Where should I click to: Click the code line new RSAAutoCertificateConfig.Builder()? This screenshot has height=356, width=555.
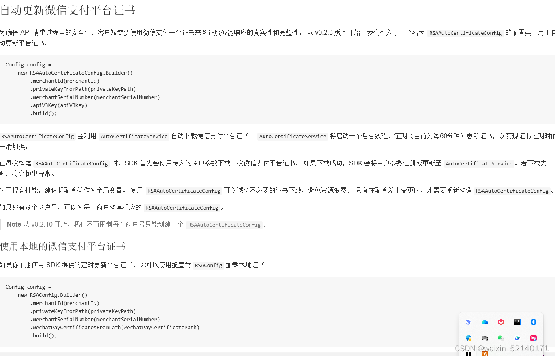tap(75, 73)
